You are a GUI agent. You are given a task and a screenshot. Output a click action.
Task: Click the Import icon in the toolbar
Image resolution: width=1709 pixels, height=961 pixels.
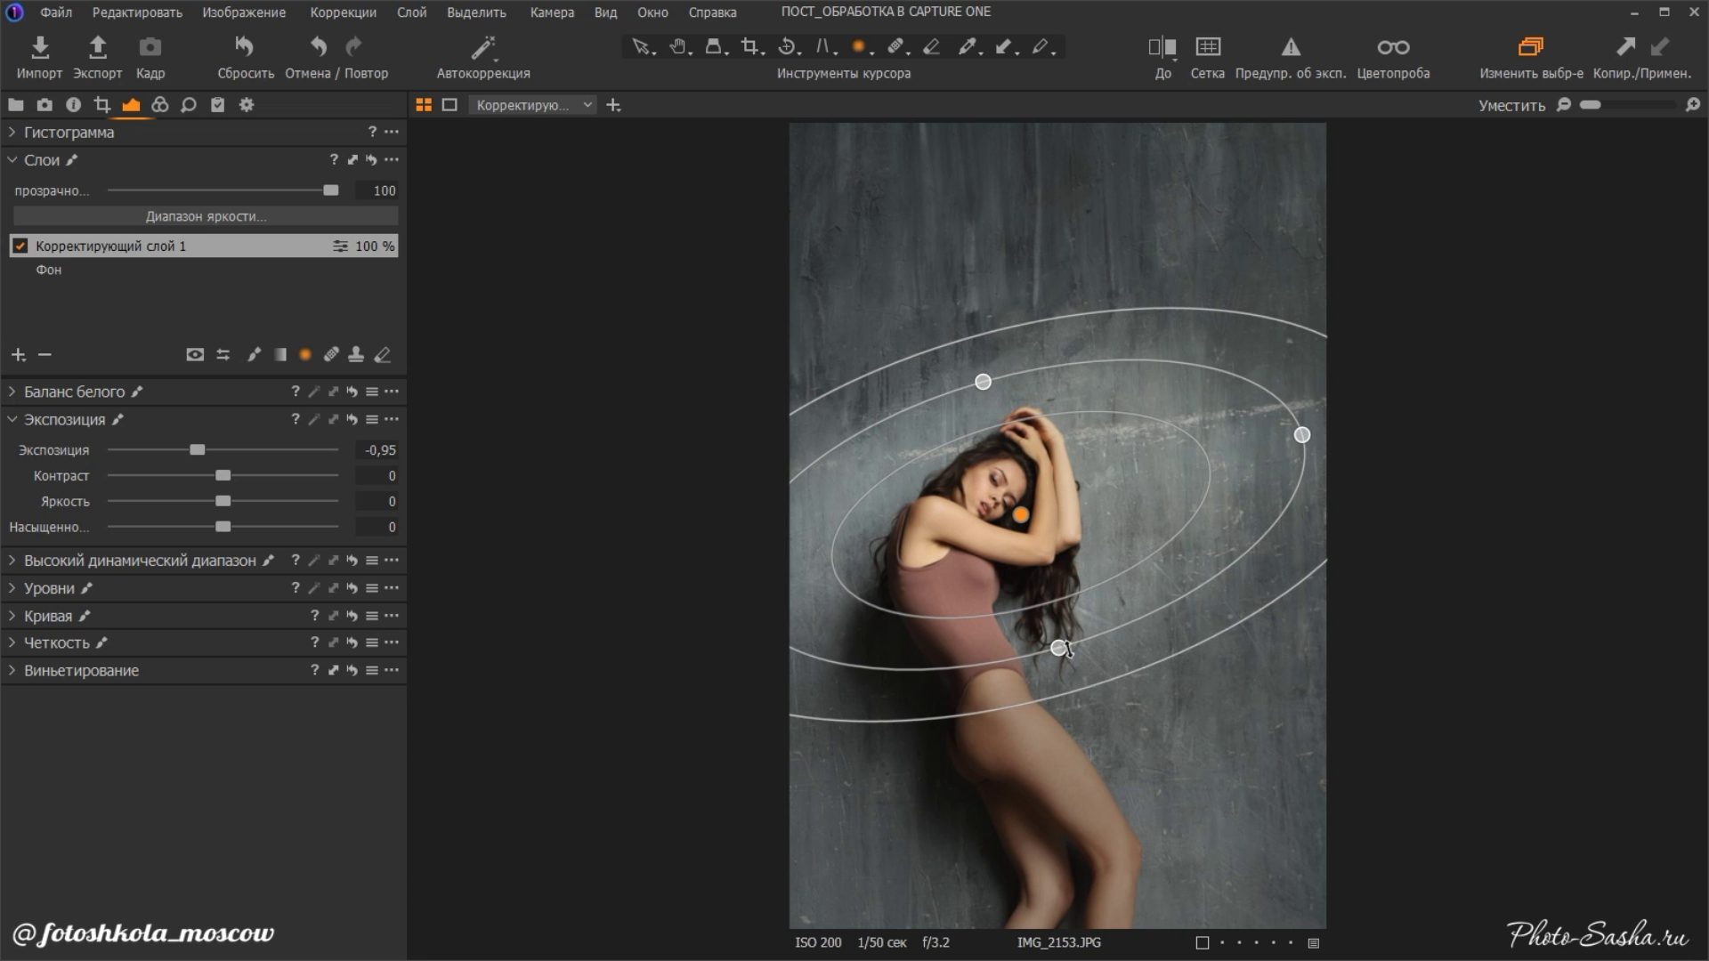pos(39,47)
